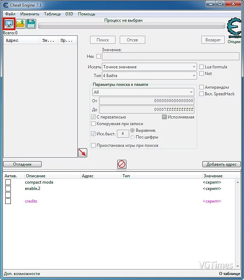Click the До stop address field
This screenshot has height=280, width=244.
tap(147, 109)
